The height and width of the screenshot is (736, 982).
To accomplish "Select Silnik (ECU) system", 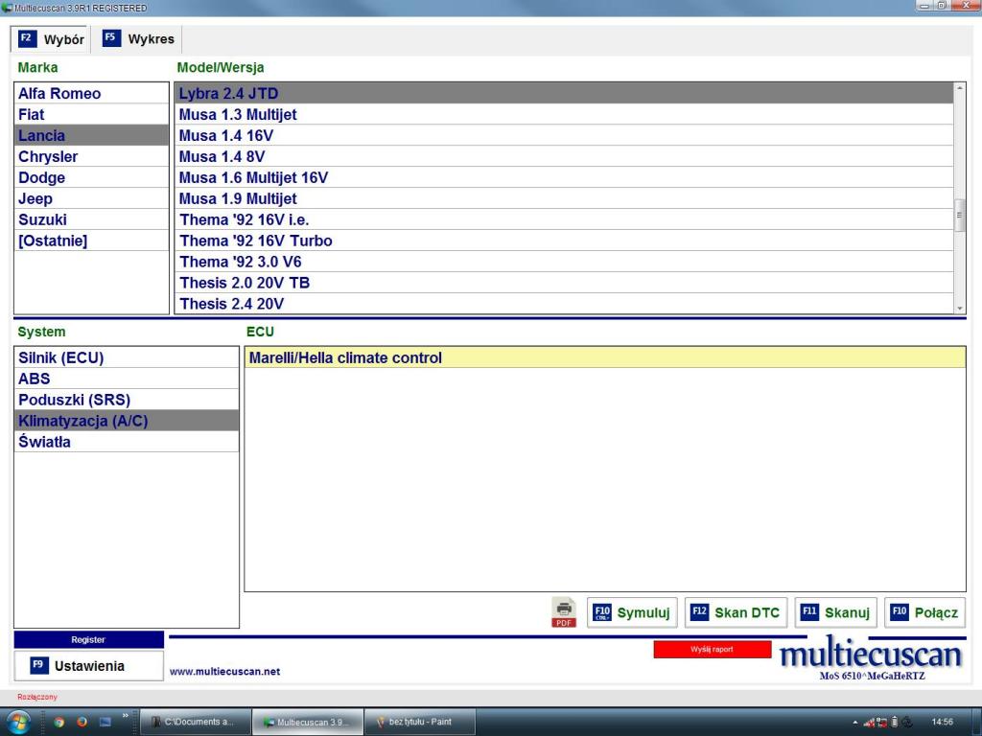I will tap(127, 357).
